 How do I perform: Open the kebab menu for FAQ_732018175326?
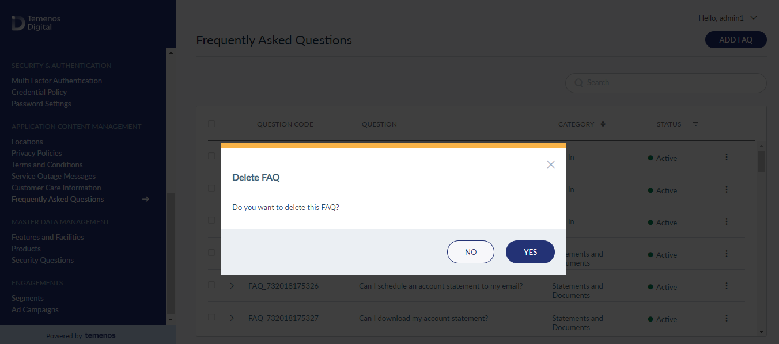727,286
